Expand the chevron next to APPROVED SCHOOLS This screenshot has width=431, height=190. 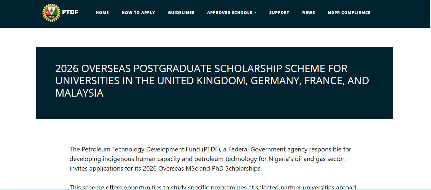coord(255,13)
